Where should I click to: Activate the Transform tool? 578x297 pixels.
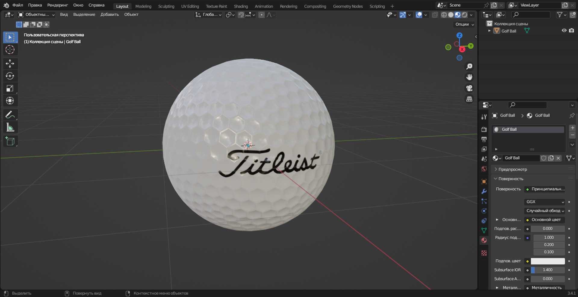click(x=10, y=101)
